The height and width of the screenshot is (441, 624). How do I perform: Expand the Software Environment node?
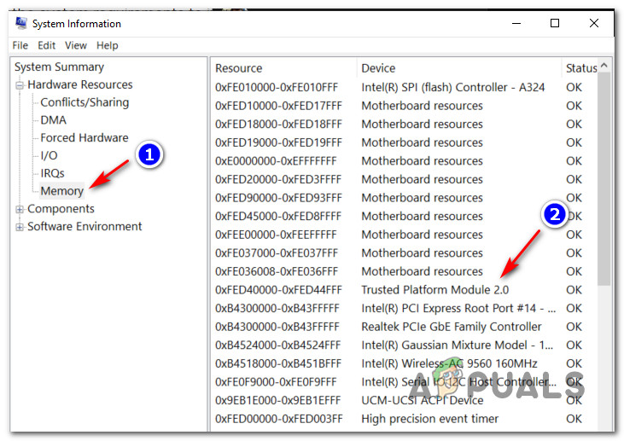[x=20, y=227]
